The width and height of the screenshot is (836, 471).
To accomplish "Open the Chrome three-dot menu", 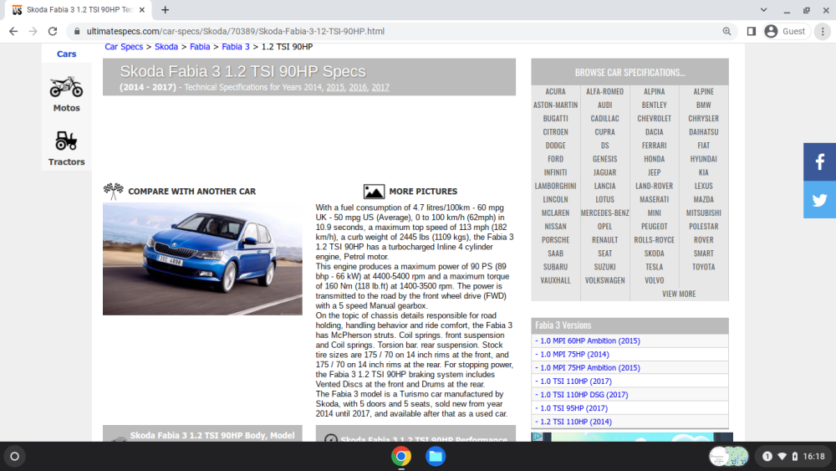I will (x=823, y=32).
